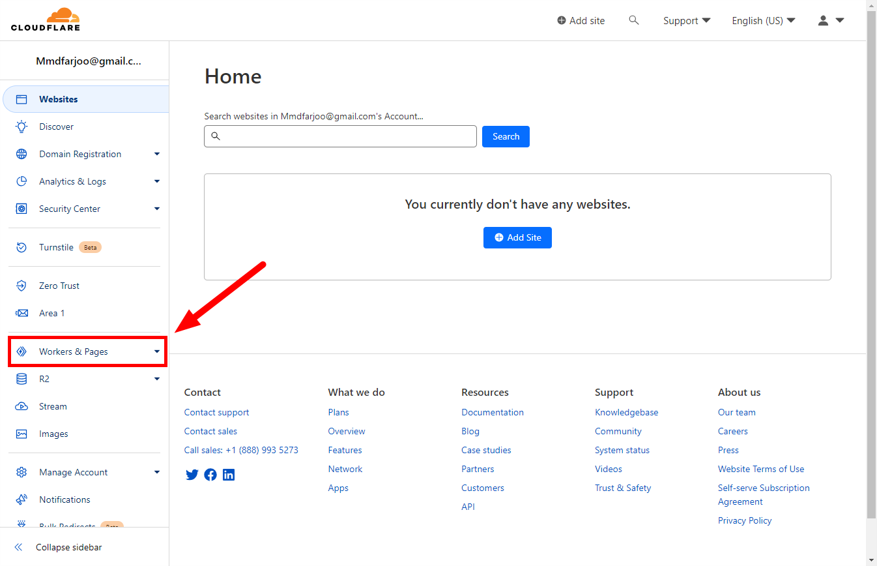Click the Workers & Pages icon

tap(22, 351)
